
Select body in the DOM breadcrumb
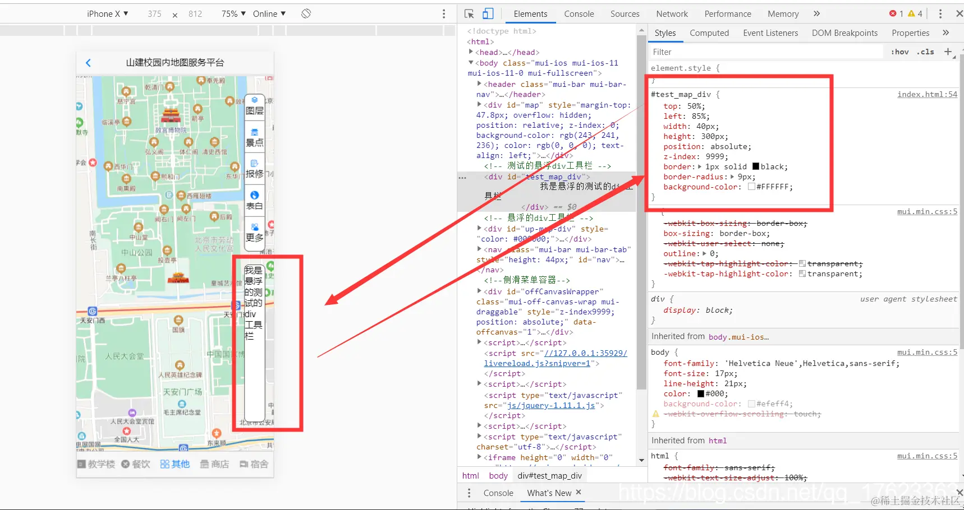[x=498, y=476]
